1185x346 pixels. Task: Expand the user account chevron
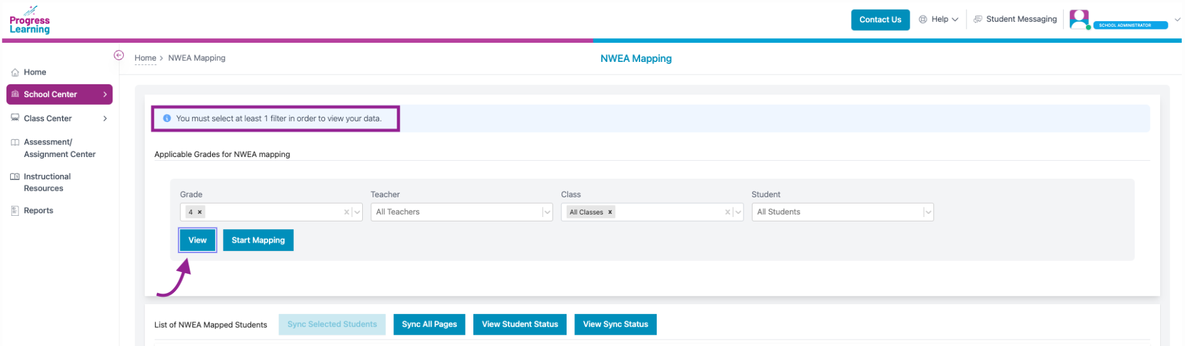1177,20
